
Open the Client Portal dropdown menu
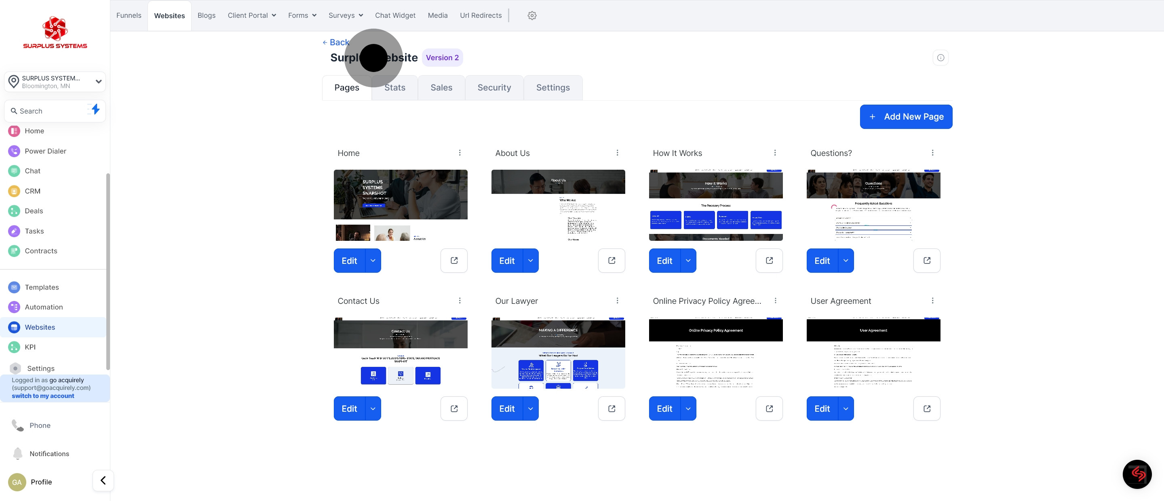tap(252, 15)
